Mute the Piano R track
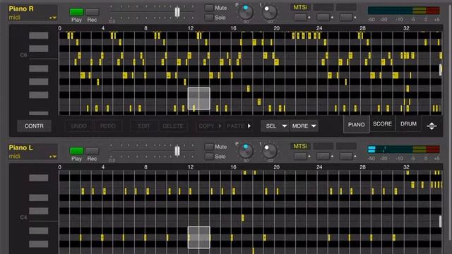The width and height of the screenshot is (452, 254). click(x=209, y=8)
